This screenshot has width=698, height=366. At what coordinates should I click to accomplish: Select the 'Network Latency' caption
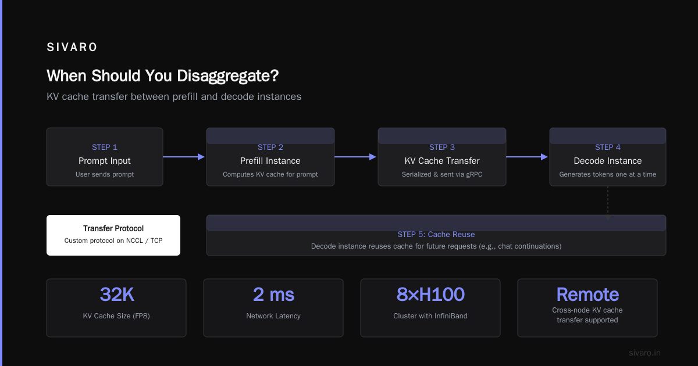[x=273, y=316]
